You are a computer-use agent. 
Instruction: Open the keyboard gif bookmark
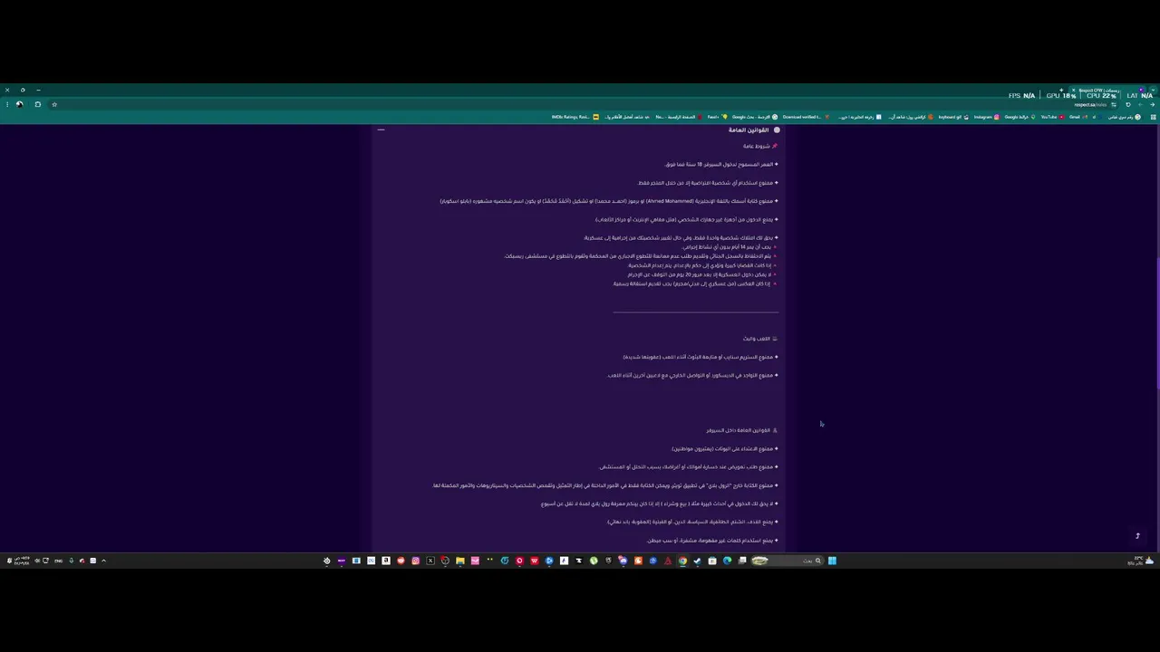click(953, 117)
